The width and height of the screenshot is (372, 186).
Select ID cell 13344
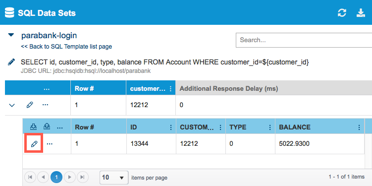[x=139, y=144]
